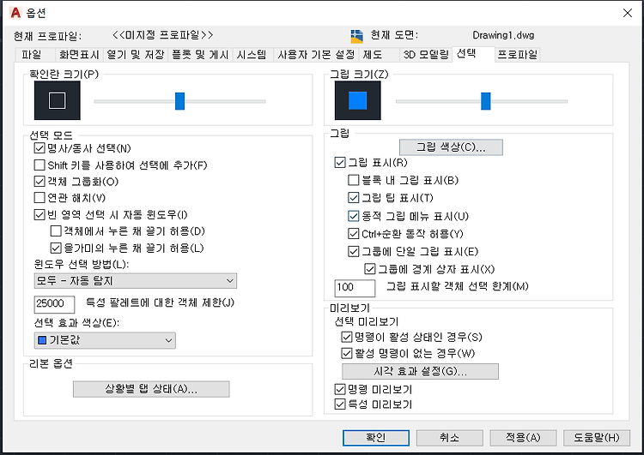644x455 pixels.
Task: Toggle 올가미의 누른 채 끌기 허용(L)
Action: coord(56,248)
